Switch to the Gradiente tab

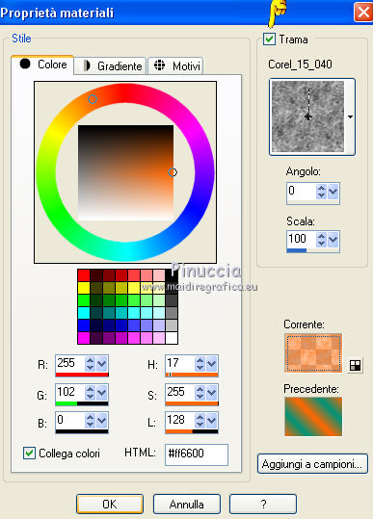[110, 65]
